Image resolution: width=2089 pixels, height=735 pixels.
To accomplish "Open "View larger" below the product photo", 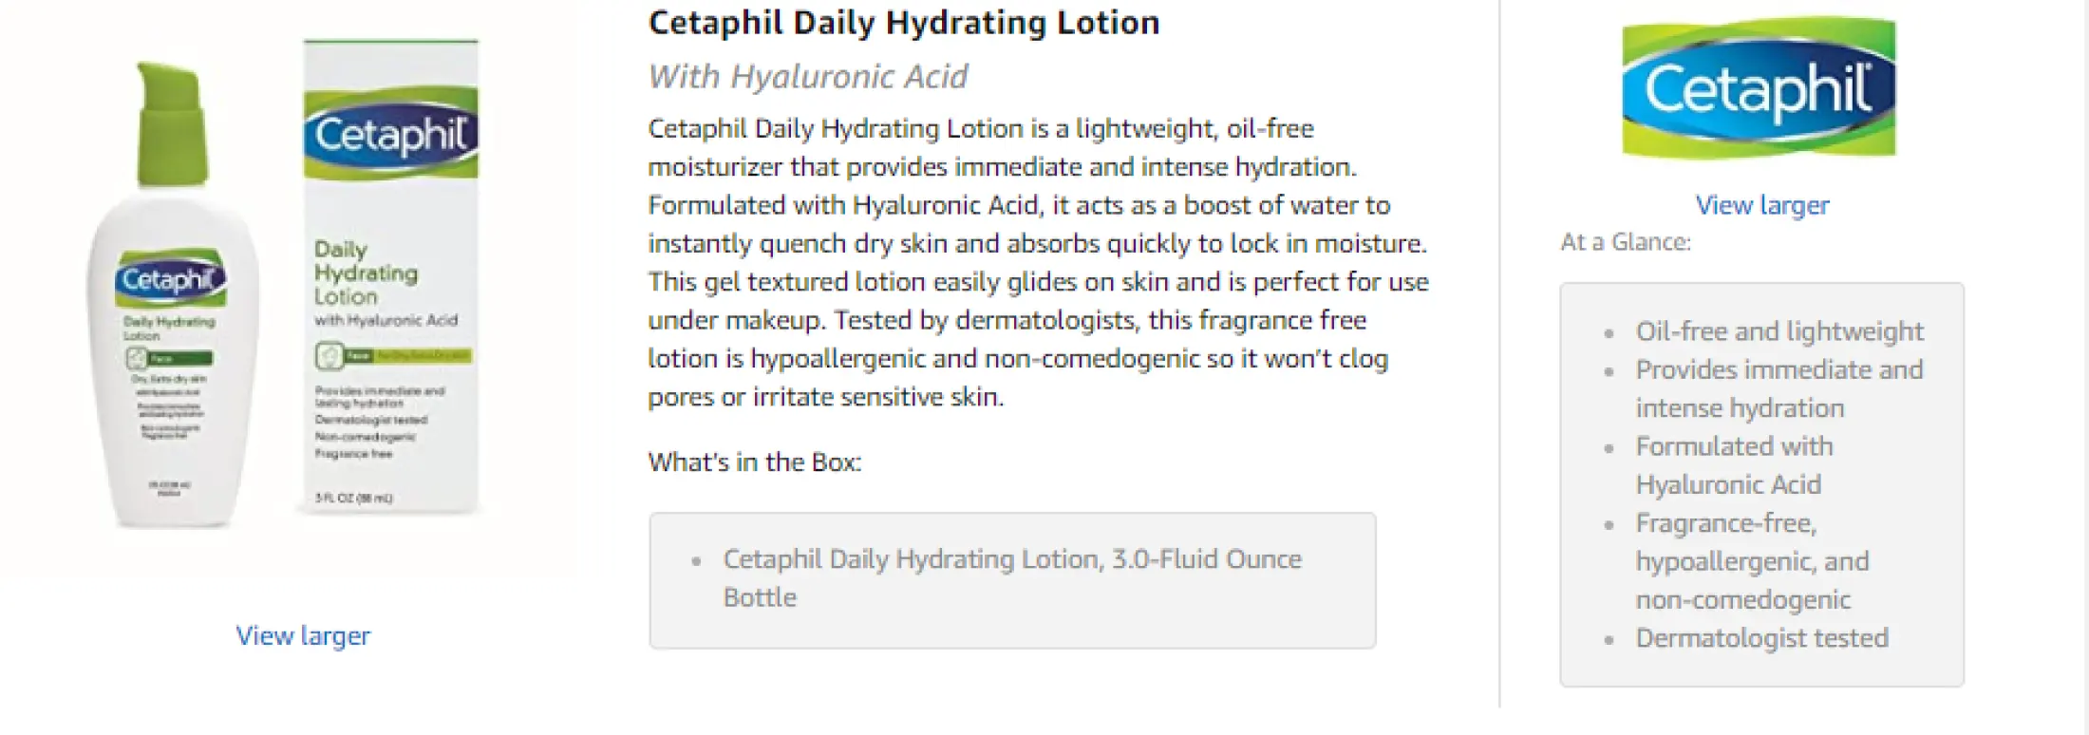I will coord(303,635).
